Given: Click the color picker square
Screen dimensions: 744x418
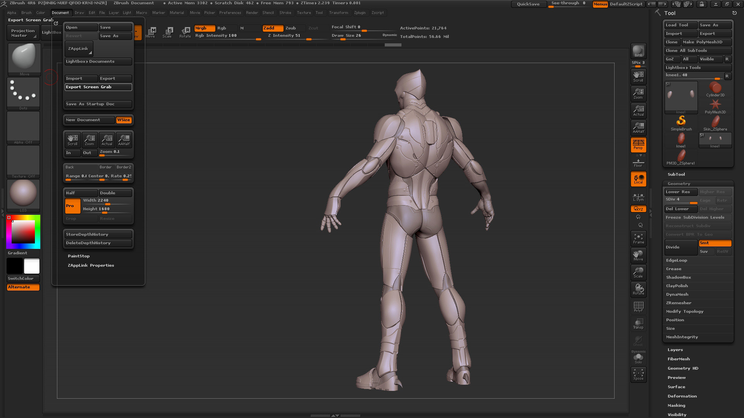Looking at the screenshot, I should point(23,231).
